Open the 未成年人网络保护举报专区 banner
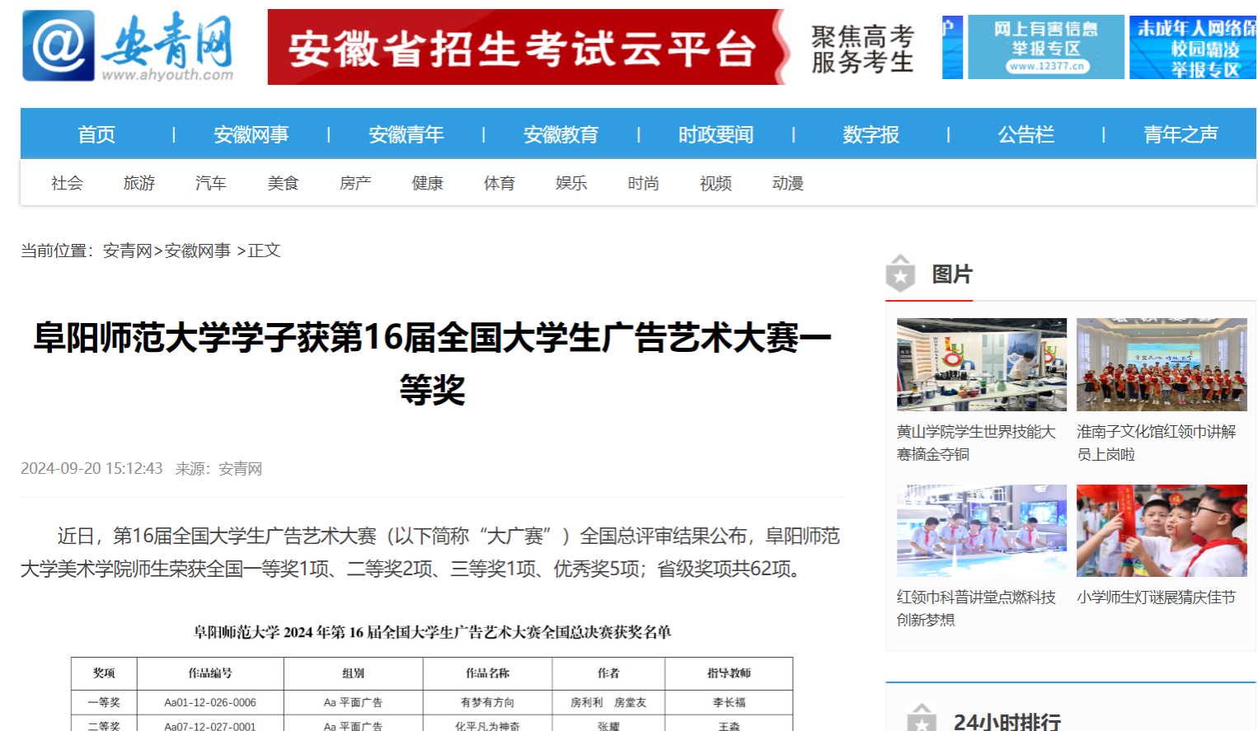The width and height of the screenshot is (1258, 731). 1192,47
